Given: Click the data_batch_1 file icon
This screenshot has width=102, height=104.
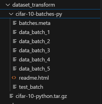Looking at the screenshot, I should pos(15,32).
